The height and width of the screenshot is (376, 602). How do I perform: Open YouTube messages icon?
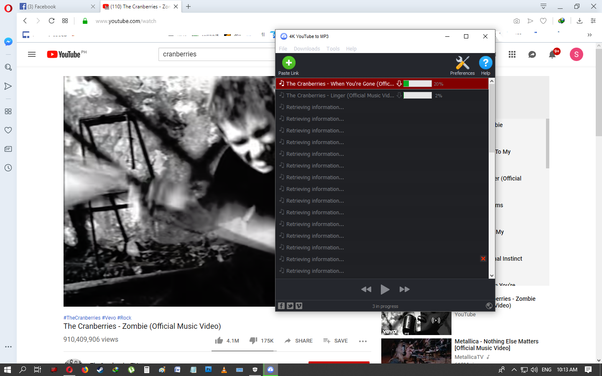click(532, 54)
